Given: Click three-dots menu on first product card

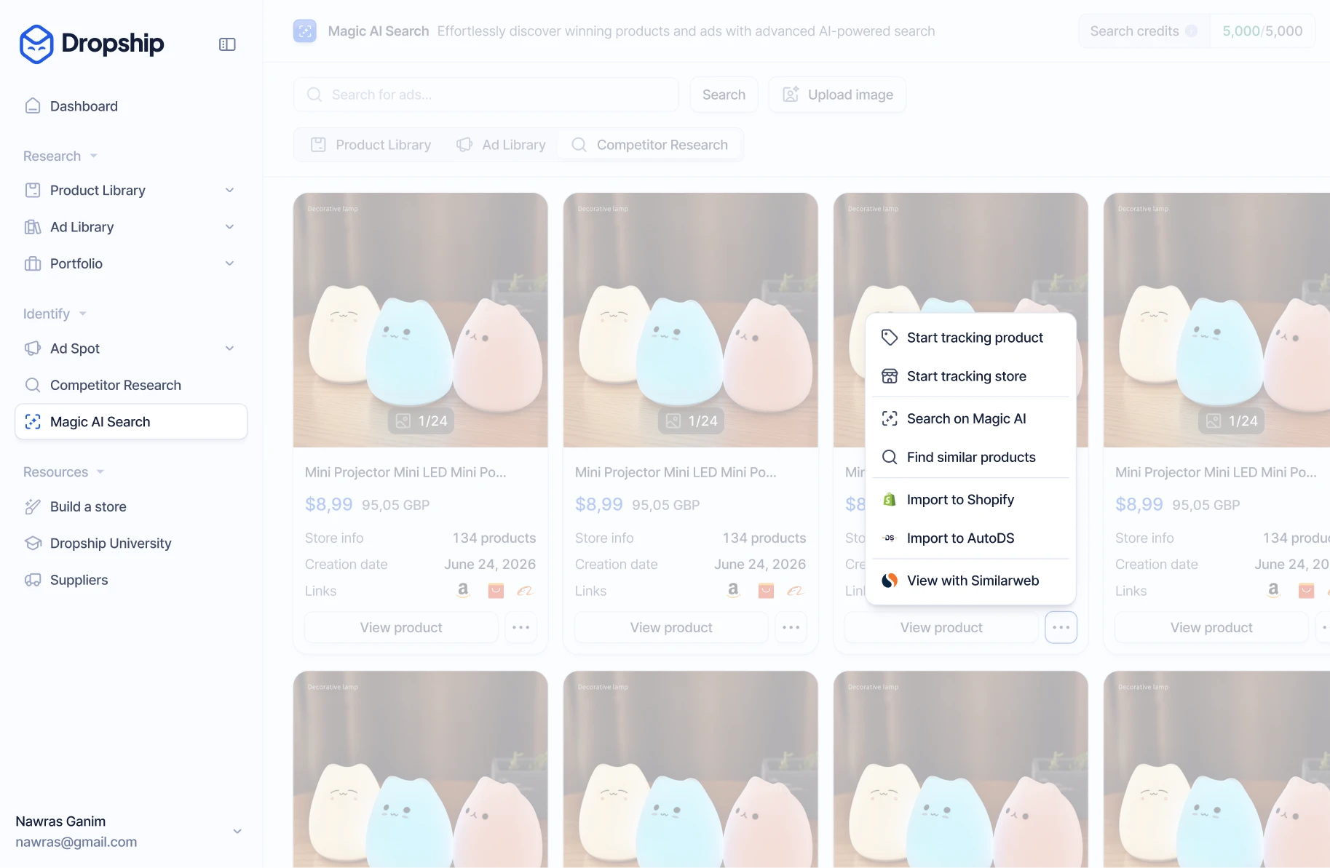Looking at the screenshot, I should point(521,627).
